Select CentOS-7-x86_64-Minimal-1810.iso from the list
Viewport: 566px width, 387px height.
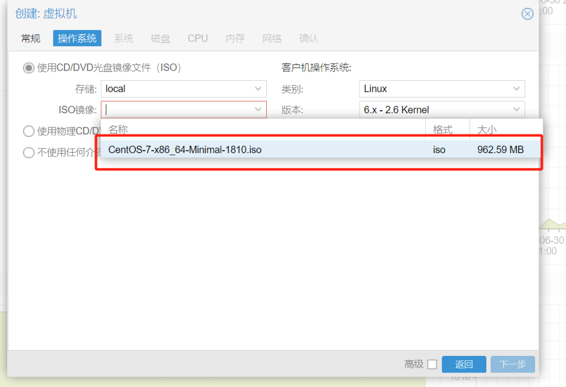pyautogui.click(x=321, y=149)
